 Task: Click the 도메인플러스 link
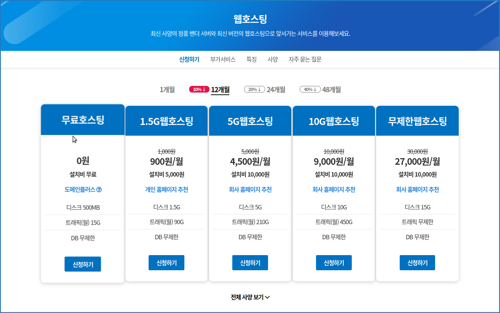point(80,190)
